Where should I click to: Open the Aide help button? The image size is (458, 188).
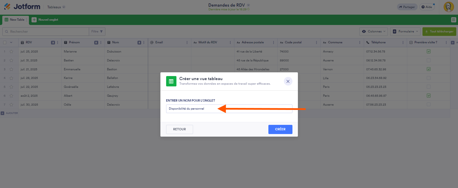tap(427, 7)
